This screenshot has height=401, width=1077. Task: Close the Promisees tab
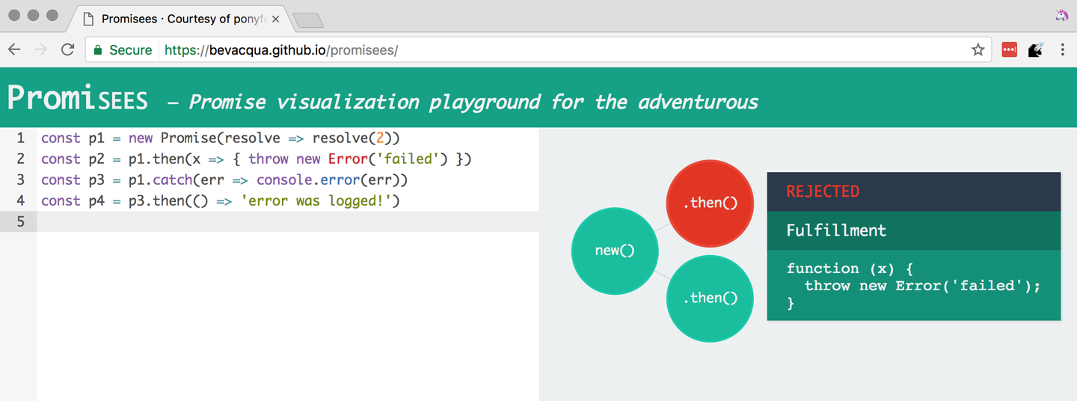coord(275,19)
